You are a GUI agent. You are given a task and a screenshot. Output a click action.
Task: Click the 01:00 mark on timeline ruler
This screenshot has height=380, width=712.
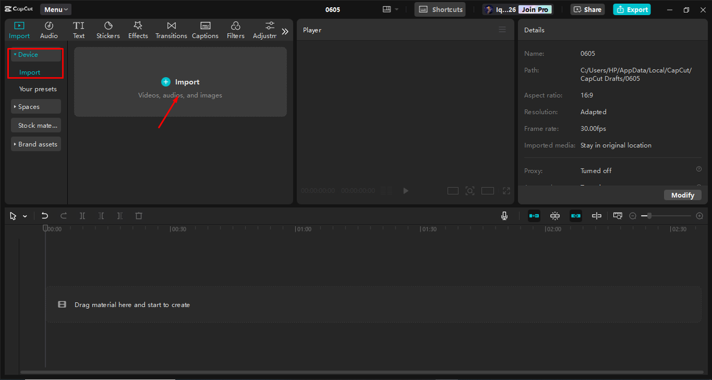coord(304,229)
